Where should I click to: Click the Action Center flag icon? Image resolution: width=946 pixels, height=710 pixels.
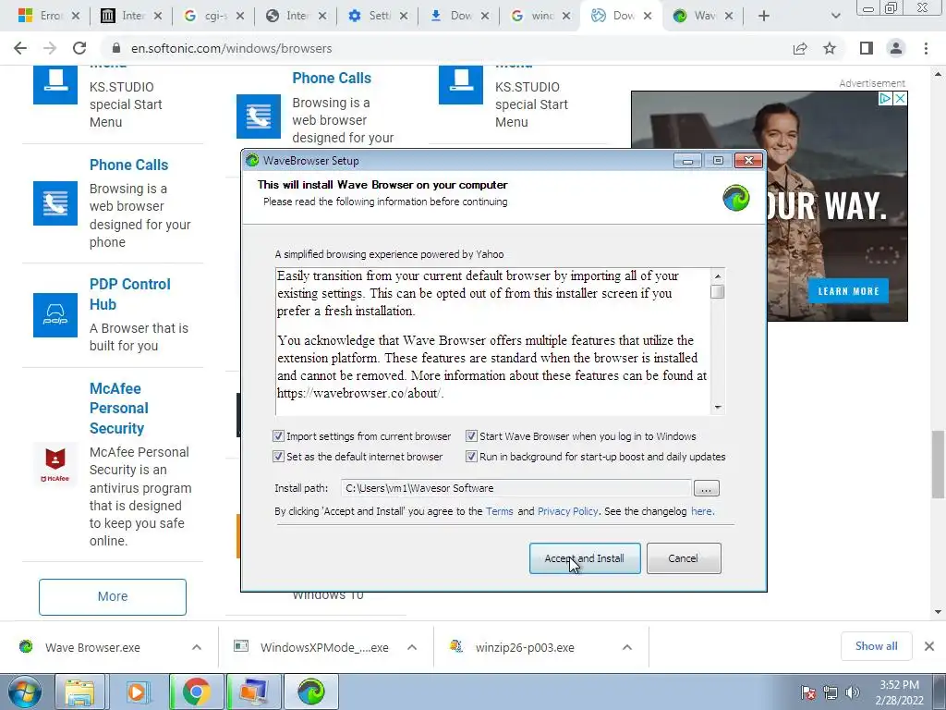(808, 692)
